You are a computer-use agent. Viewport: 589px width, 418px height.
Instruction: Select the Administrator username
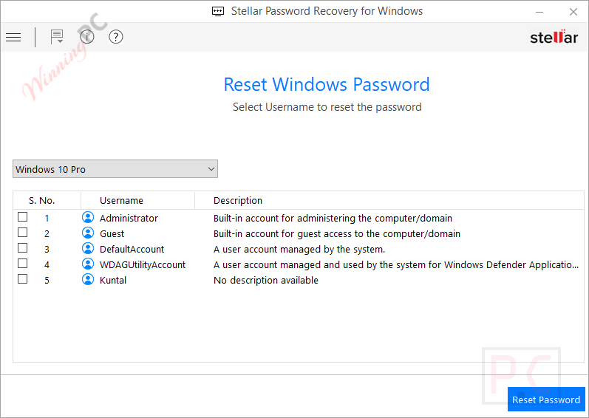point(129,218)
